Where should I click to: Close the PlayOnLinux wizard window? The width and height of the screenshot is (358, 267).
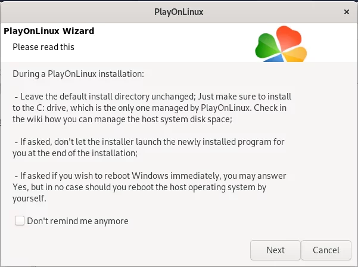point(346,12)
